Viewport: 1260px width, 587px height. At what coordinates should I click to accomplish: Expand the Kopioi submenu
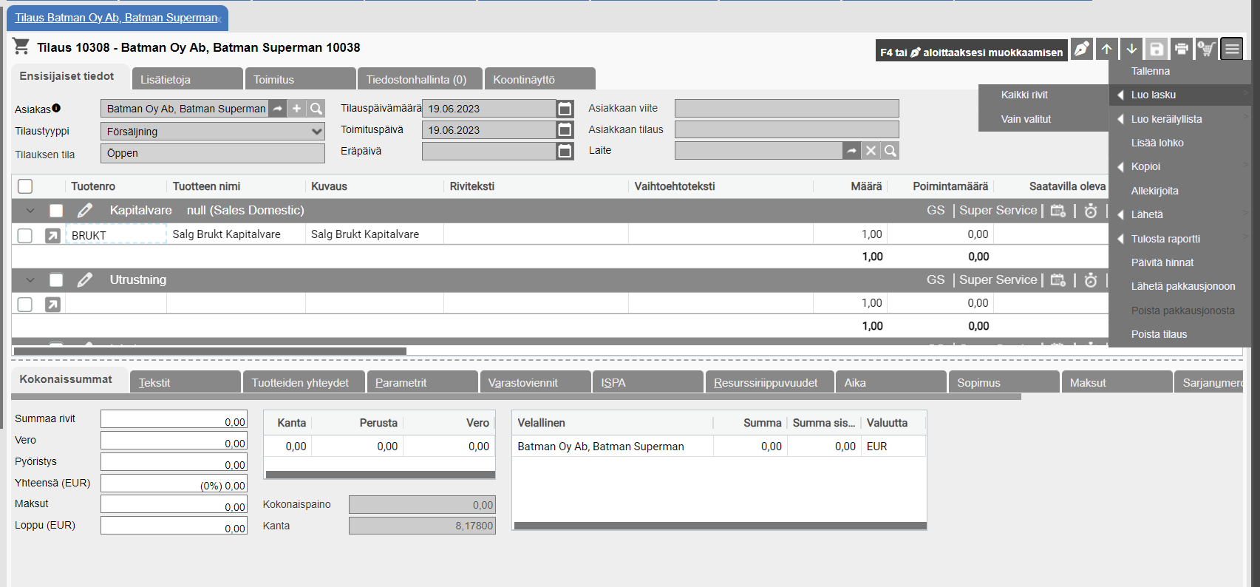point(1180,166)
